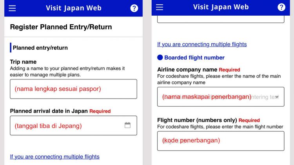Click the Planned arrival date in Japan field
Screen dimensions: 294x165
(x=74, y=126)
